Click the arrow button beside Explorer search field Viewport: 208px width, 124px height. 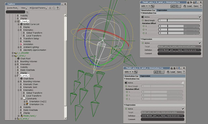[x=27, y=12]
